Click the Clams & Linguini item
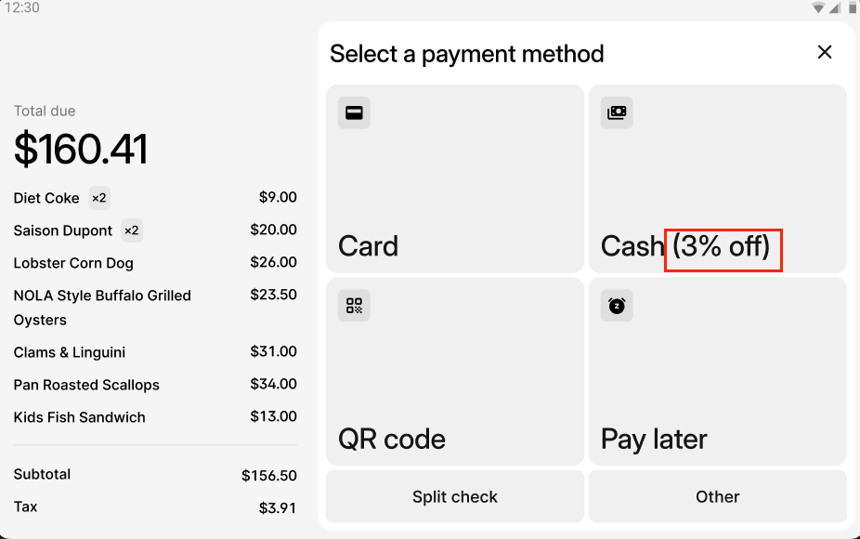This screenshot has height=539, width=860. coord(70,352)
